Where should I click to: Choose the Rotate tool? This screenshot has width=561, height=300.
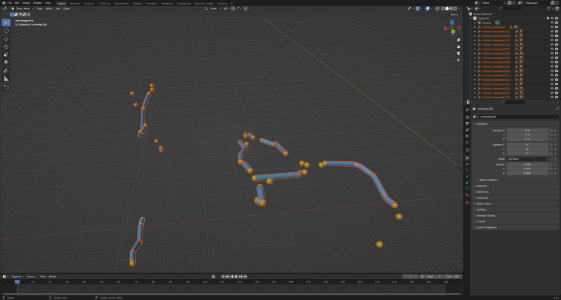[x=6, y=47]
